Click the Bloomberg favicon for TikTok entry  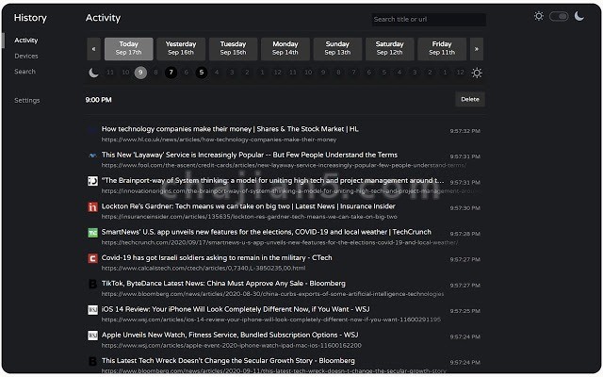pos(92,284)
